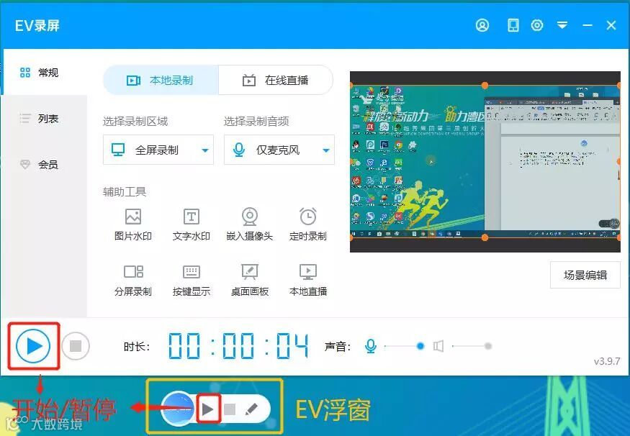Screen dimensions: 630x436
Task: Open the 本地直播 tool
Action: pyautogui.click(x=307, y=280)
